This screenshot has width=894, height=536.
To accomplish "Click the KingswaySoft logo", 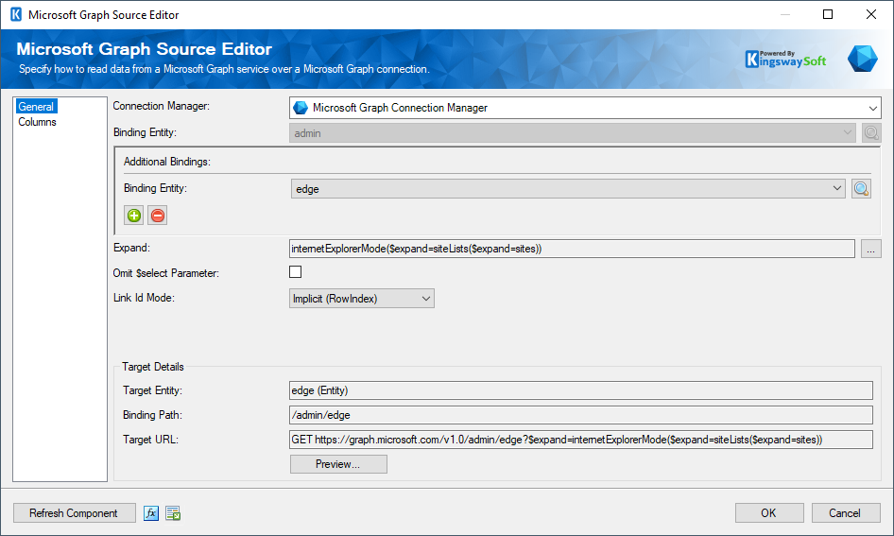I will click(x=785, y=60).
